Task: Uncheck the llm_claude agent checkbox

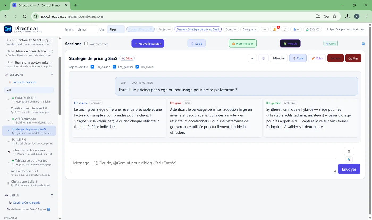Action: click(92, 67)
